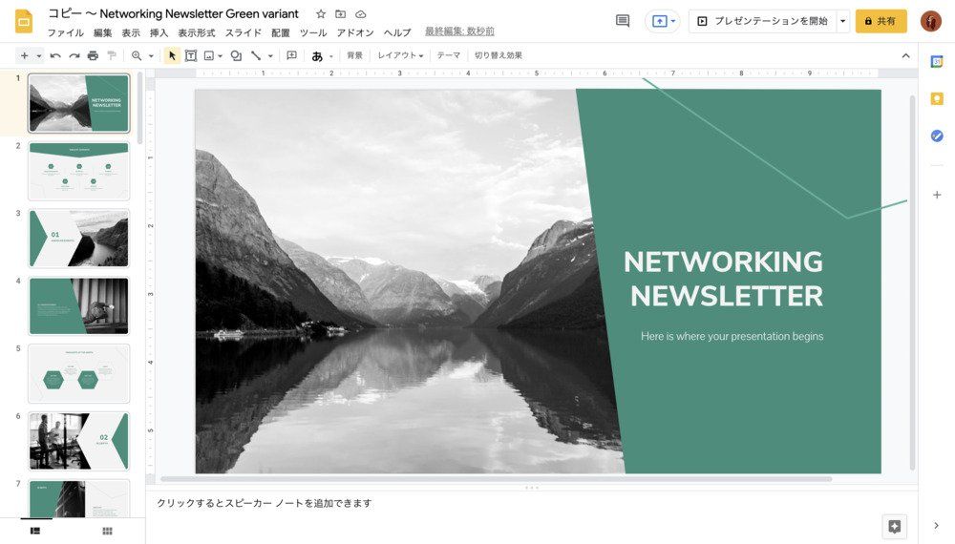Open presentation start options dropdown arrow
This screenshot has height=544, width=955.
tap(843, 21)
